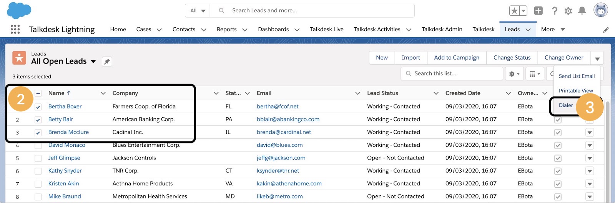Click the Change Owner button
The image size is (615, 203).
point(564,58)
